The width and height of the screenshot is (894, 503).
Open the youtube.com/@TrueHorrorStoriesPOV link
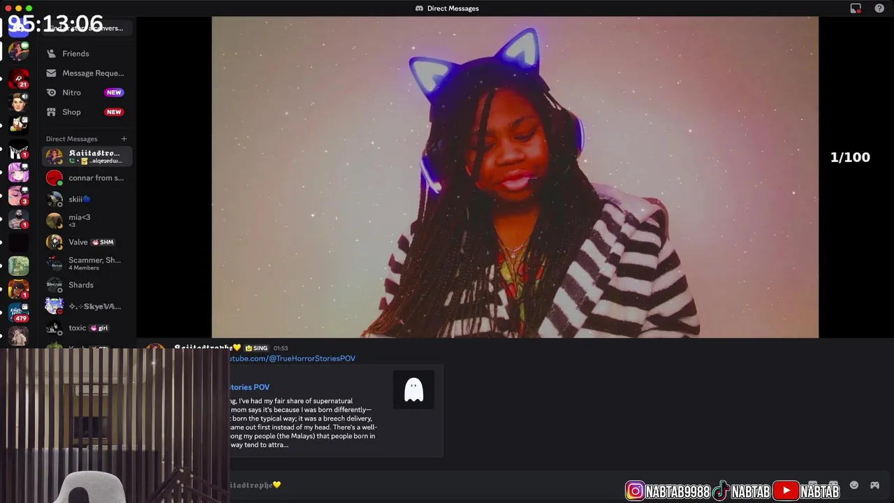click(x=293, y=358)
